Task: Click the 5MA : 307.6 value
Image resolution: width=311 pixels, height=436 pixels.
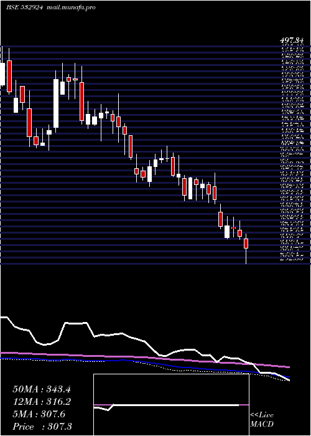Action: point(39,414)
